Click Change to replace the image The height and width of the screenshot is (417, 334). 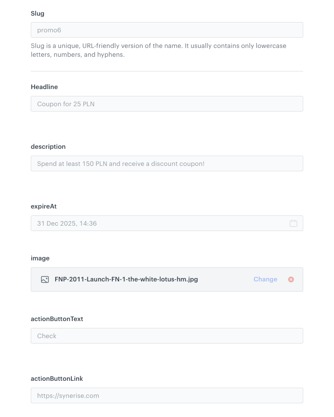coord(265,279)
